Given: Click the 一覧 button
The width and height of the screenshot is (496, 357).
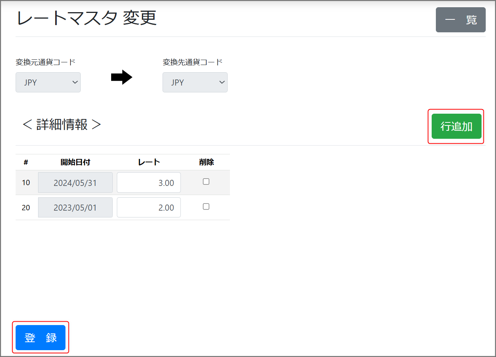Looking at the screenshot, I should pos(460,20).
